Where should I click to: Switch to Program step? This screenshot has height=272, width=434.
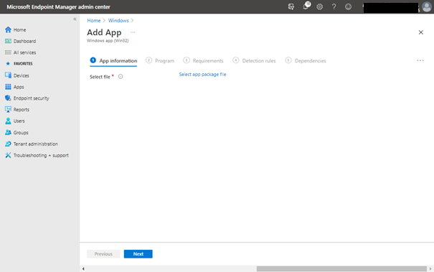160,61
